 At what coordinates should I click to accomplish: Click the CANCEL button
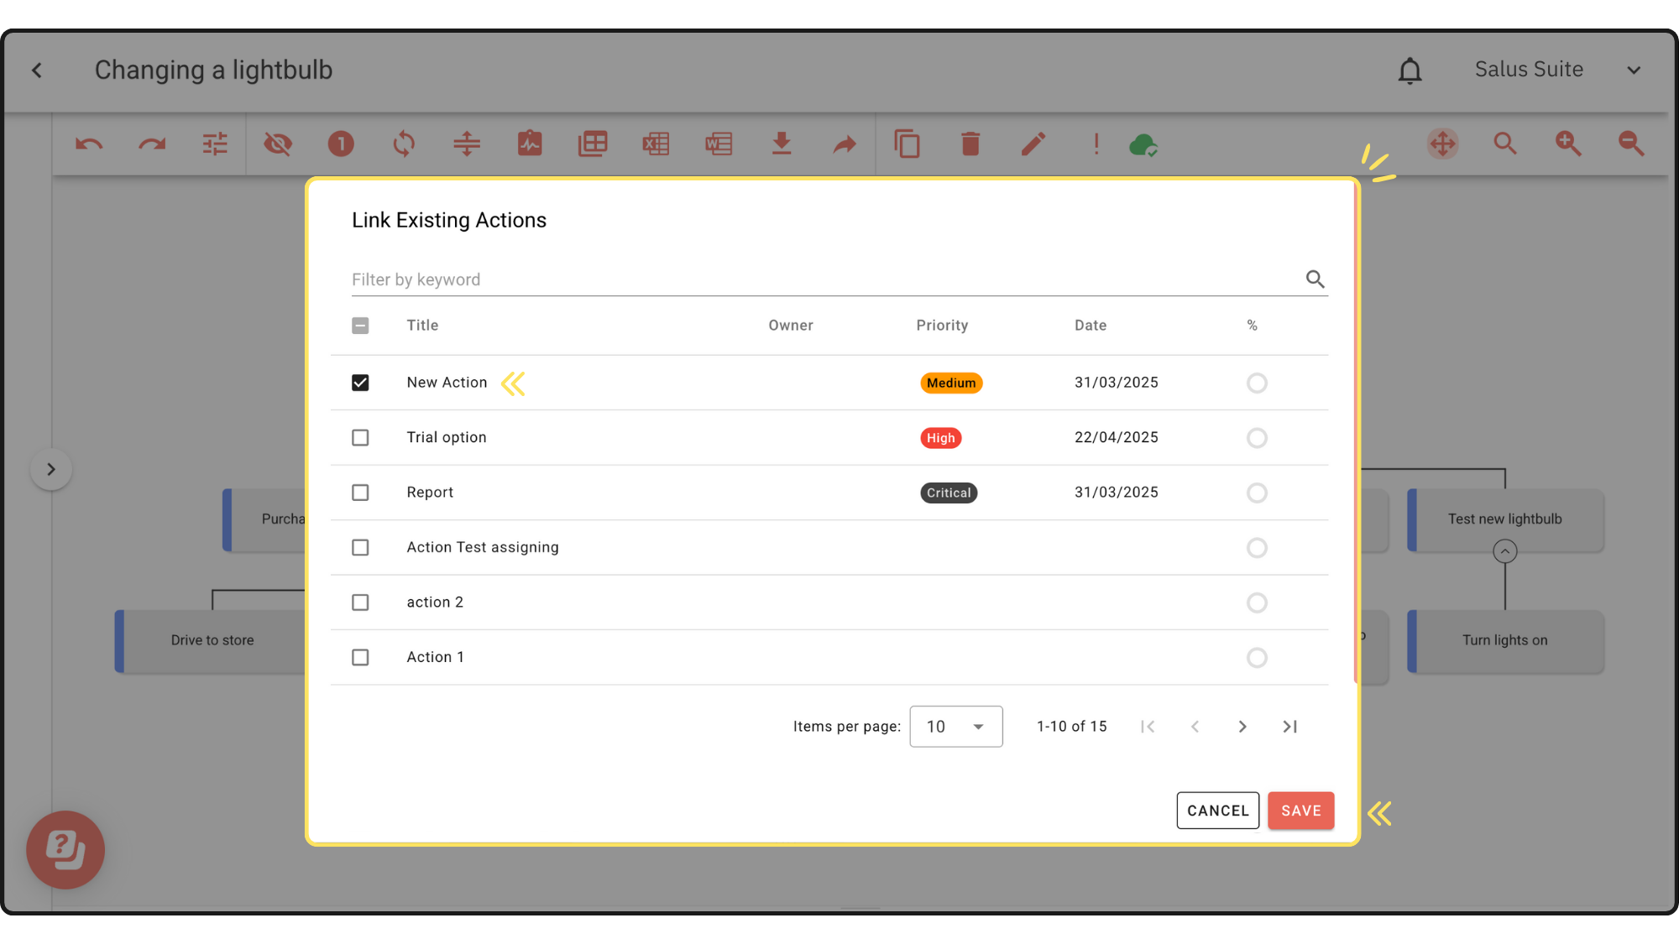pos(1217,811)
